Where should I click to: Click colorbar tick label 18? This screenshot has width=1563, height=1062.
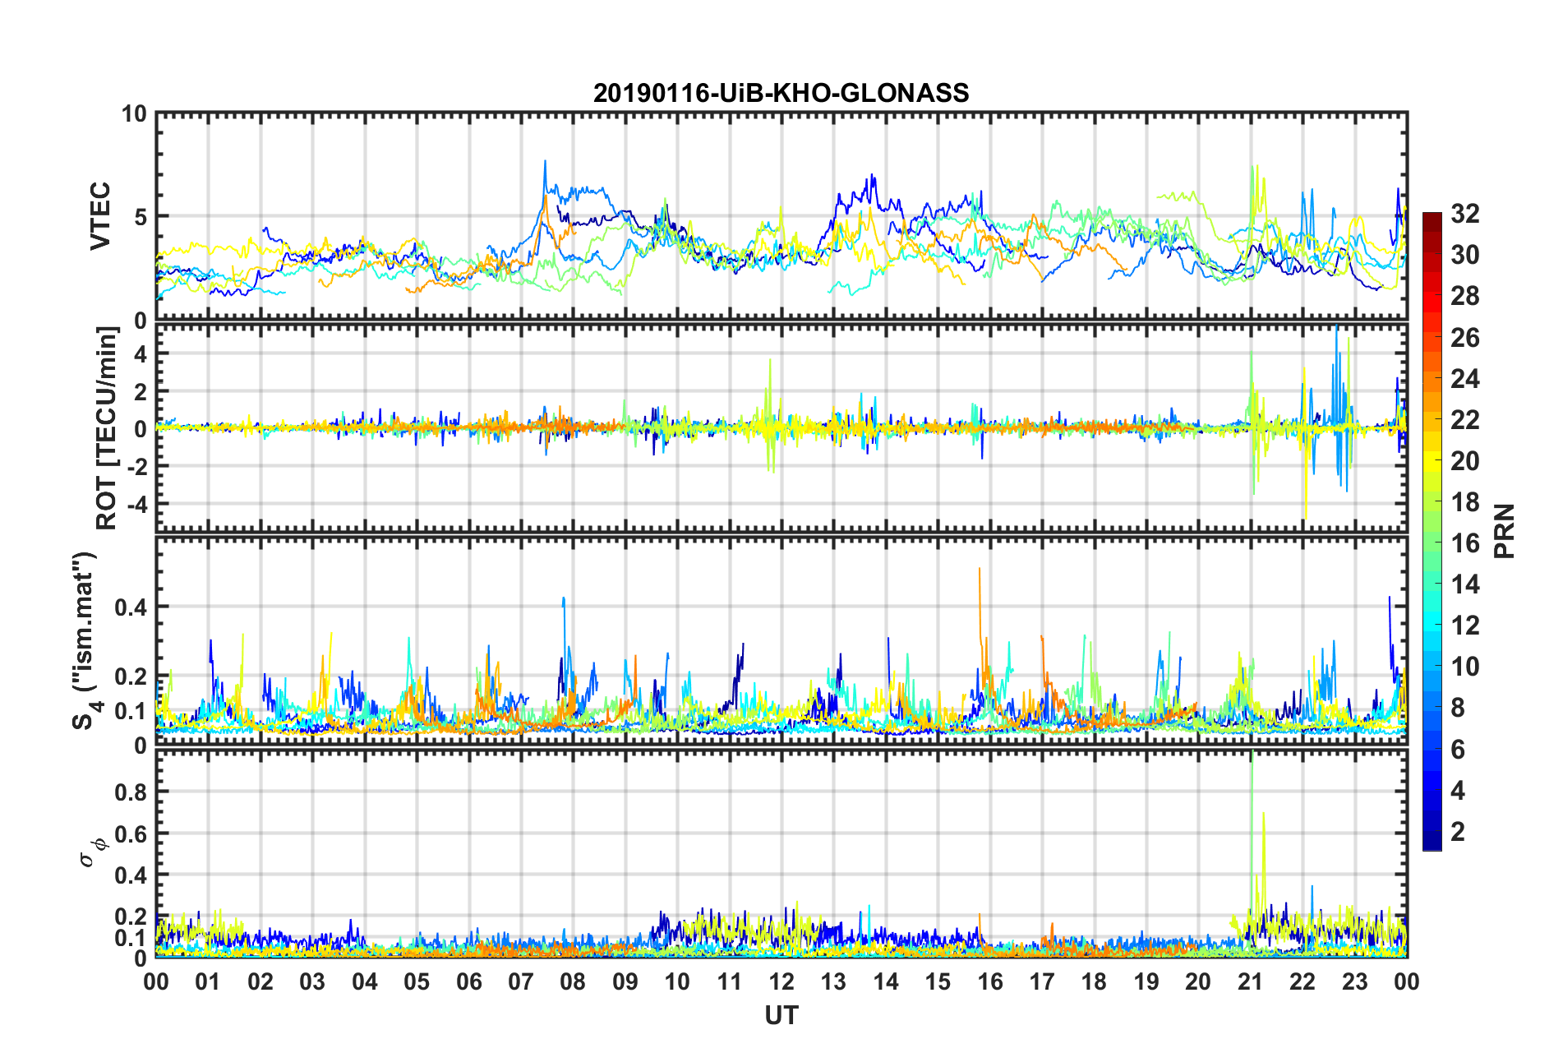coord(1465,501)
